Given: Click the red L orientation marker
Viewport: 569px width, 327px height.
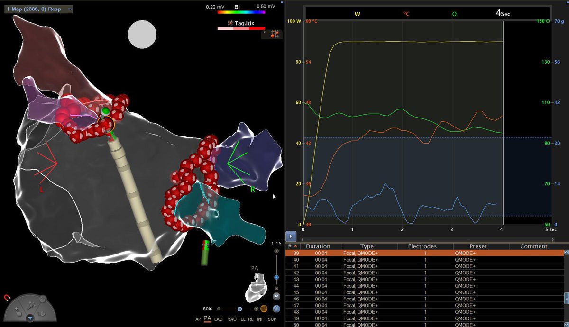Looking at the screenshot, I should [x=41, y=190].
